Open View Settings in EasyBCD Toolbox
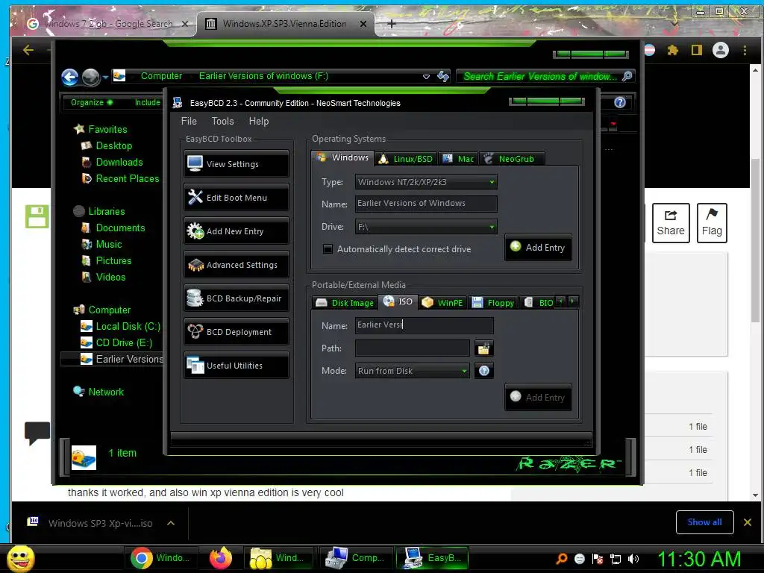The image size is (764, 573). tap(237, 163)
